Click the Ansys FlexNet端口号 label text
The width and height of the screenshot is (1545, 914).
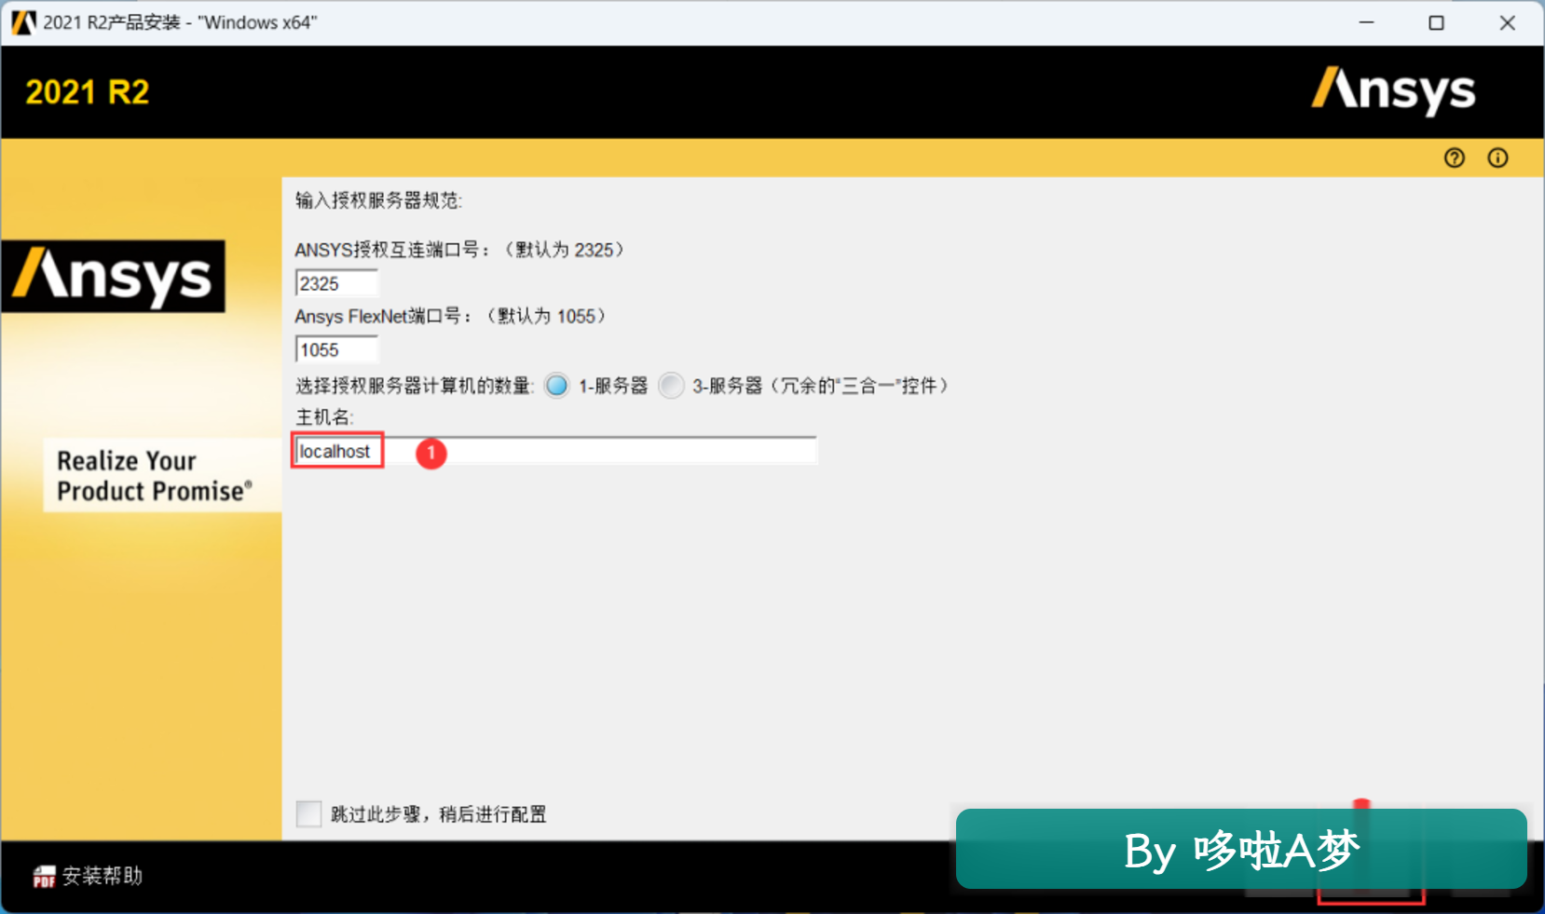pyautogui.click(x=450, y=317)
